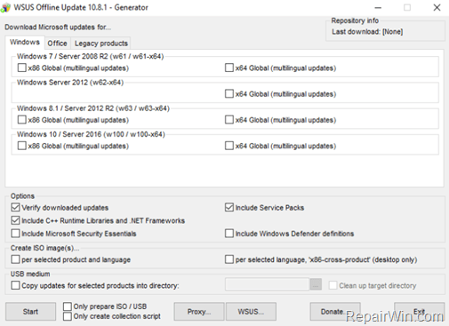Switch to the Legacy products tab
449x326 pixels.
click(101, 44)
